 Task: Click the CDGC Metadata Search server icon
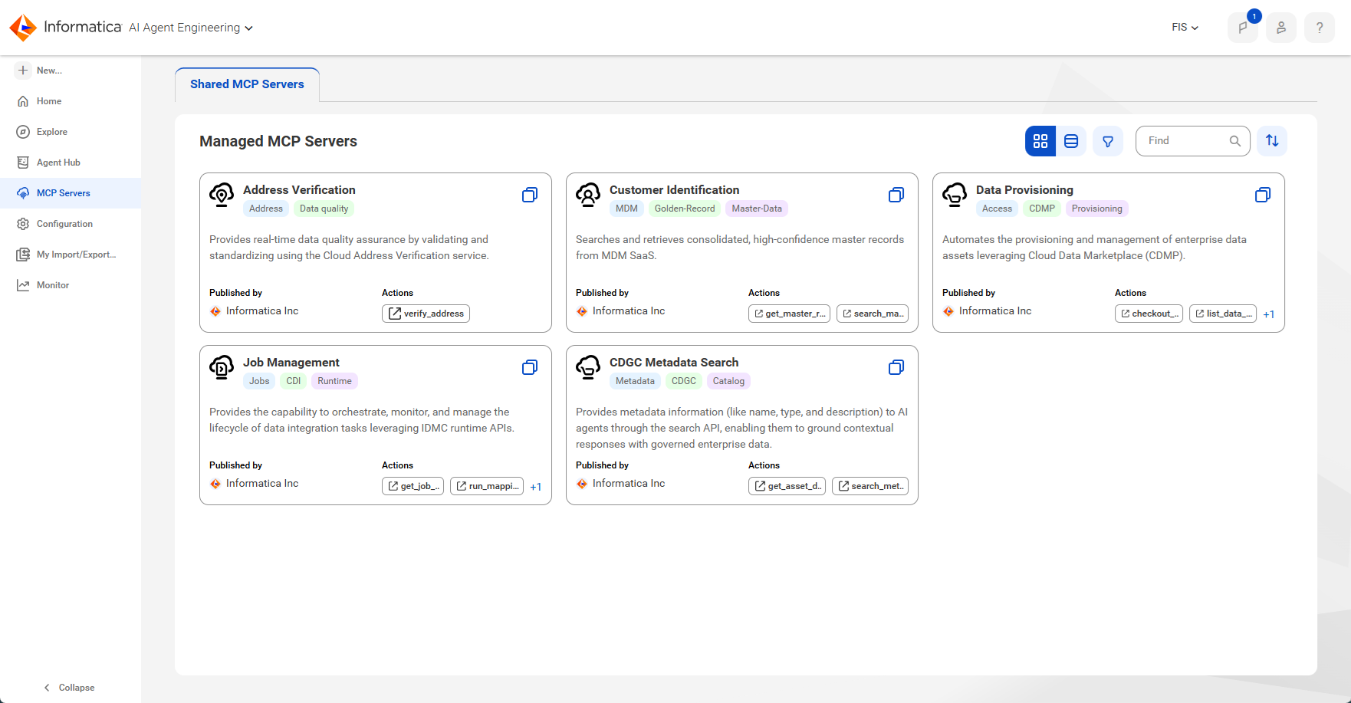click(588, 367)
